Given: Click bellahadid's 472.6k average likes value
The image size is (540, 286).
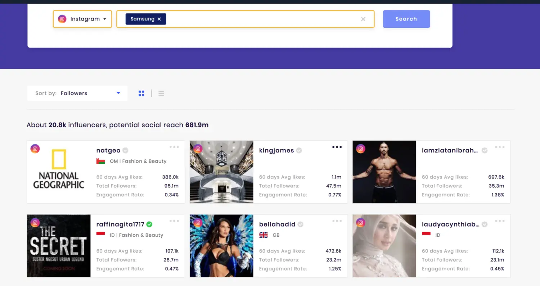Looking at the screenshot, I should 333,251.
